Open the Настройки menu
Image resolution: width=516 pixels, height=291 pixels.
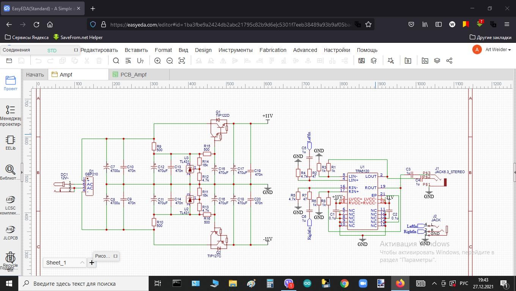337,50
